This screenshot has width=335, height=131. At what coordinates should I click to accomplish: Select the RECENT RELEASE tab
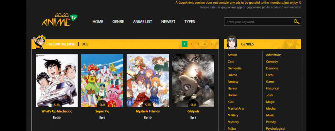62,44
